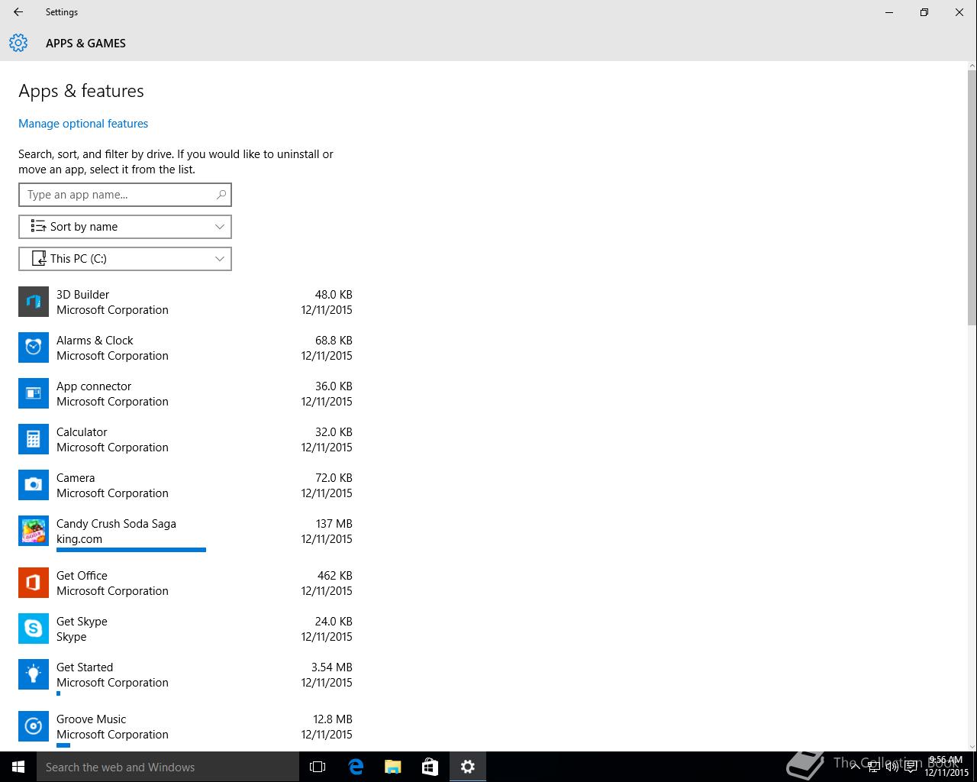This screenshot has height=782, width=977.
Task: Open the network tray icon
Action: (874, 767)
